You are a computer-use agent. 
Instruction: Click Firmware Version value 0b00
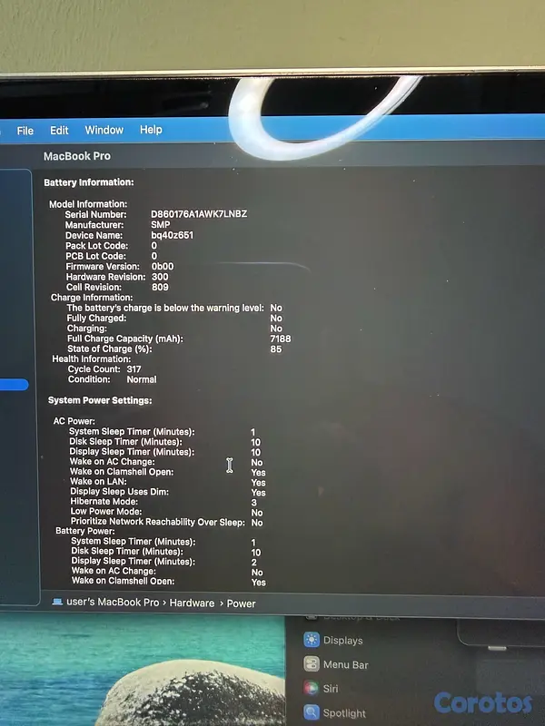pyautogui.click(x=163, y=266)
